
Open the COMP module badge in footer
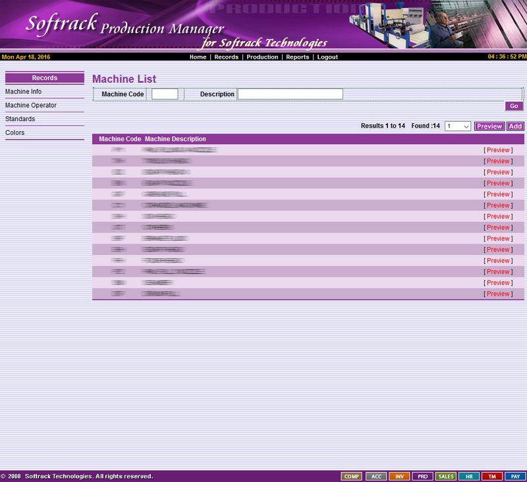[x=352, y=476]
